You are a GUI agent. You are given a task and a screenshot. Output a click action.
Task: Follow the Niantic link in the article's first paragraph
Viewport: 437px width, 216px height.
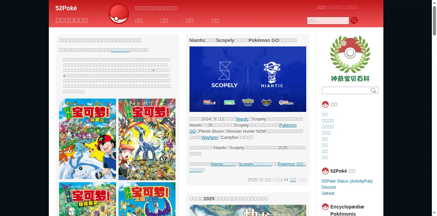[242, 119]
